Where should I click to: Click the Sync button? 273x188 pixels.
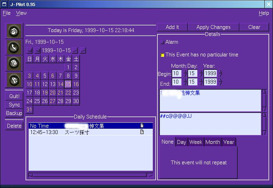click(x=14, y=105)
